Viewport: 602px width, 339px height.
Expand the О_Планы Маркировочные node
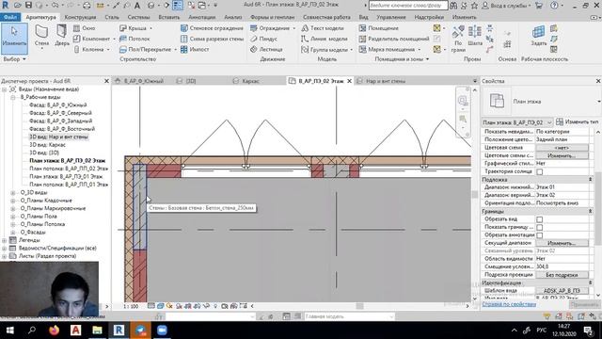pos(13,208)
